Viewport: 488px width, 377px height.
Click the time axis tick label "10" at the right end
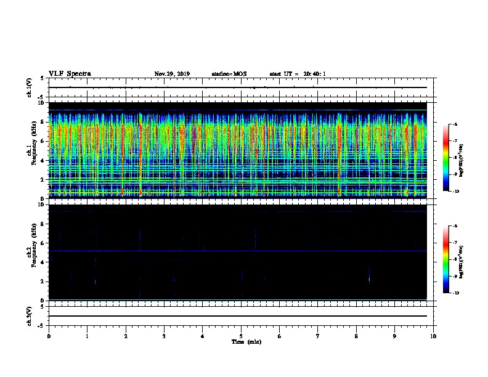point(433,336)
